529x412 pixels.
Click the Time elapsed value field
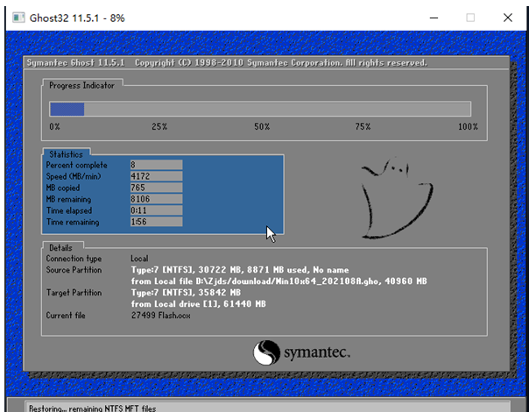[x=155, y=210]
